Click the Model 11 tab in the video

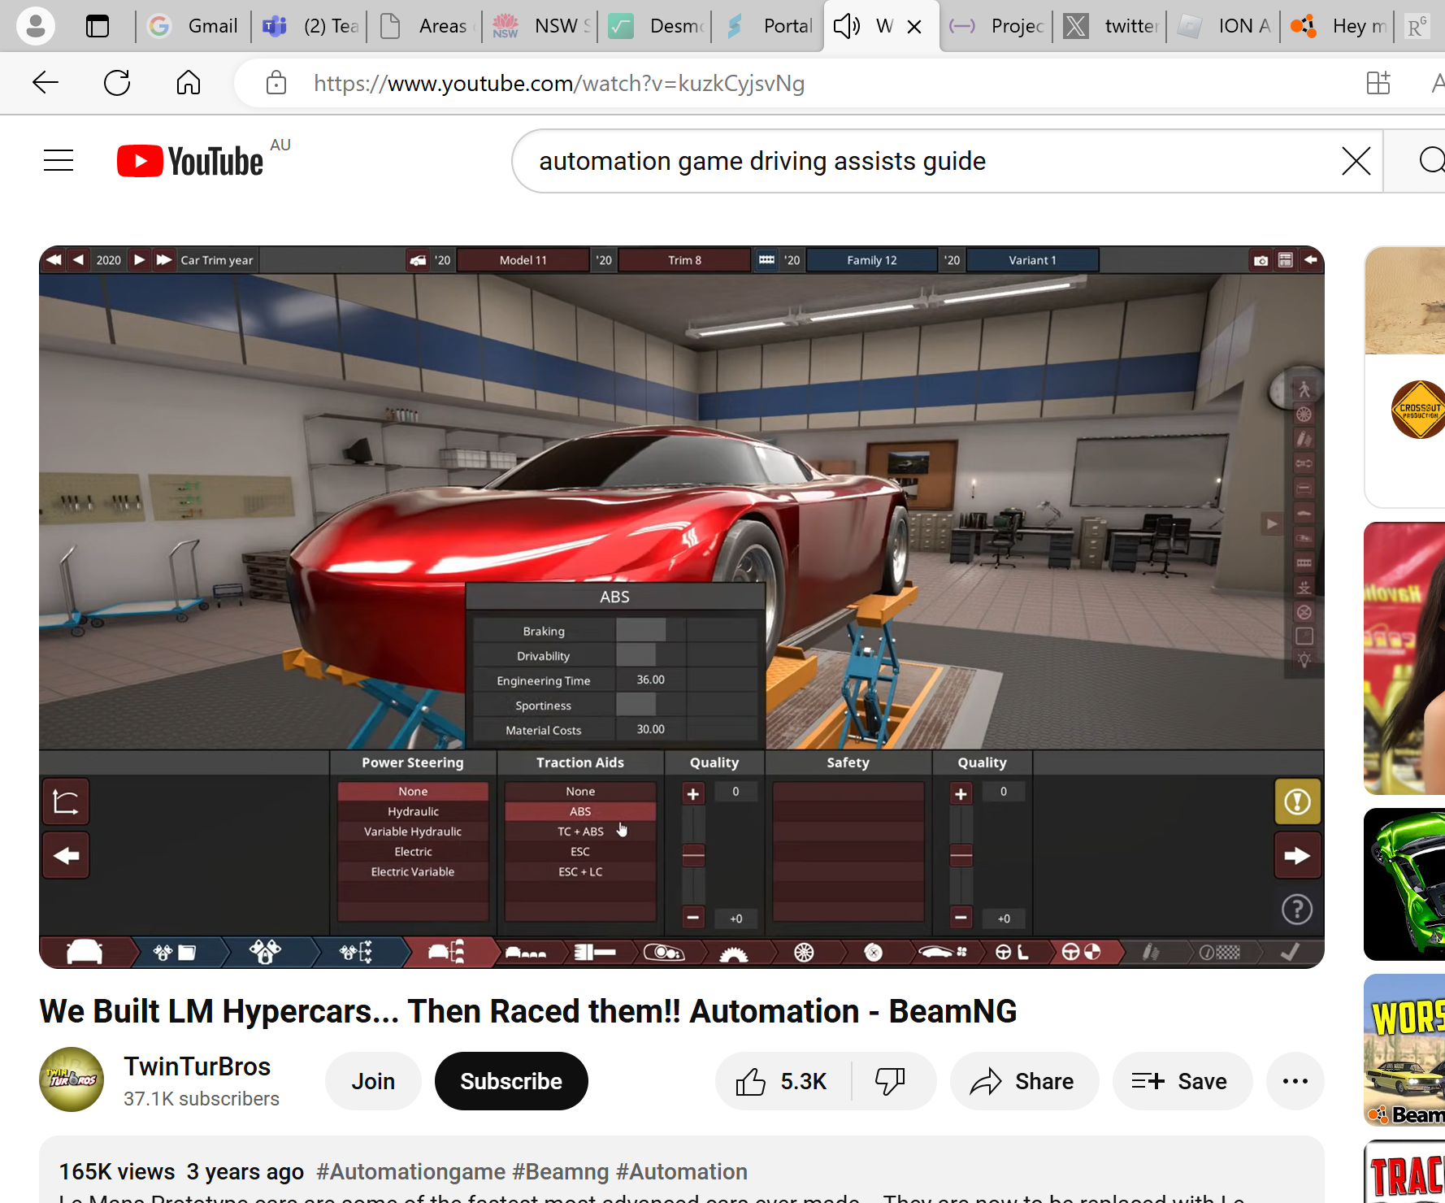click(x=523, y=260)
